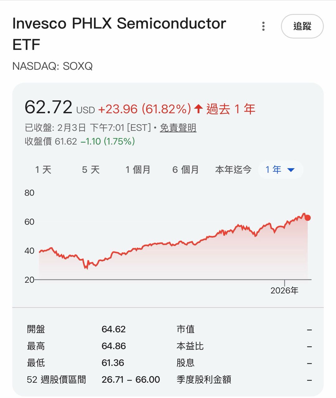Show the 1 個月 chart view
This screenshot has width=336, height=398.
(x=138, y=170)
